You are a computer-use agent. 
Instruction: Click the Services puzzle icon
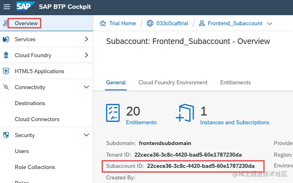6,39
